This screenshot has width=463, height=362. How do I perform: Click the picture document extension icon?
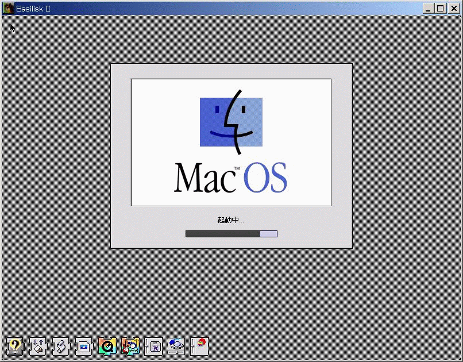click(x=84, y=346)
